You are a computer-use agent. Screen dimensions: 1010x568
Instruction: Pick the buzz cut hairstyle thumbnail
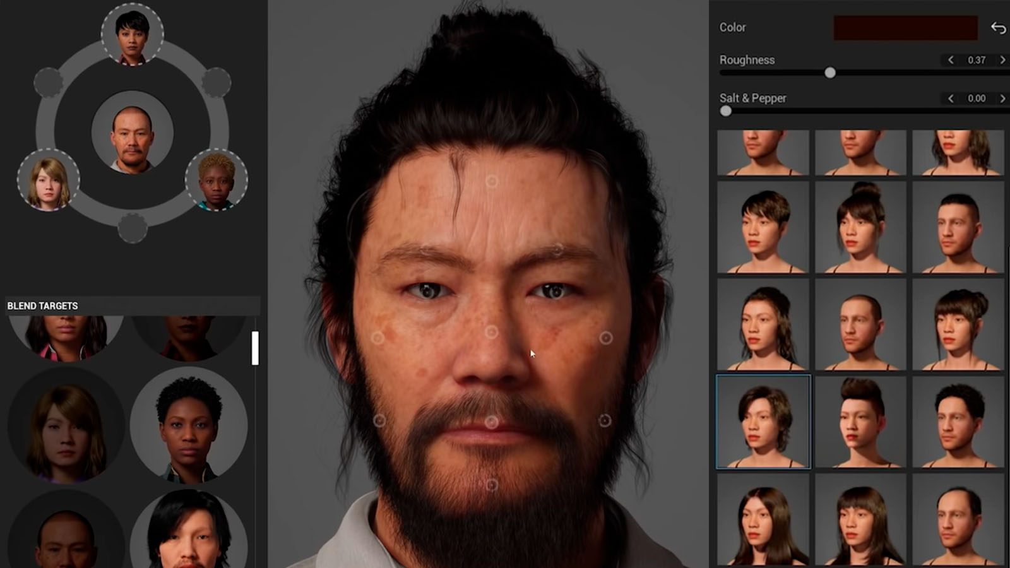pos(860,324)
